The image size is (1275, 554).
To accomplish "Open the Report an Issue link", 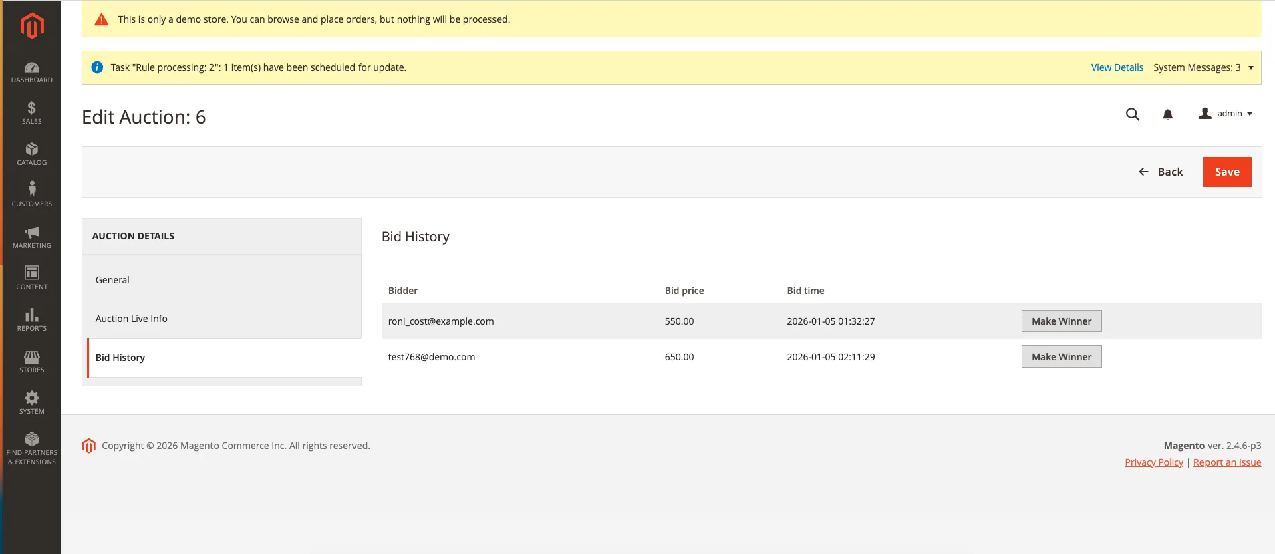I will pyautogui.click(x=1227, y=462).
